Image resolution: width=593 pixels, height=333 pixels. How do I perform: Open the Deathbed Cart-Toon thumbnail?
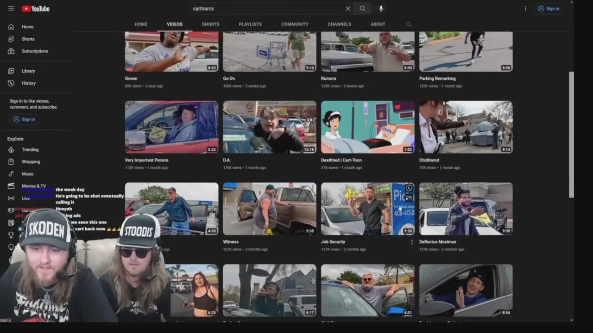tap(368, 127)
